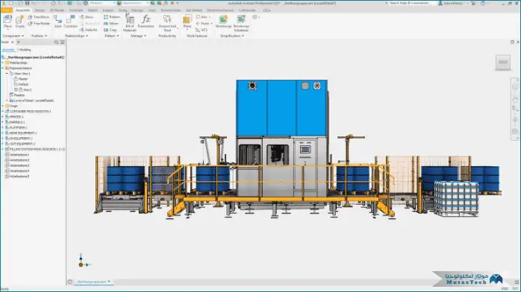
Task: Toggle the View1 design view checkbox
Action: [16, 90]
